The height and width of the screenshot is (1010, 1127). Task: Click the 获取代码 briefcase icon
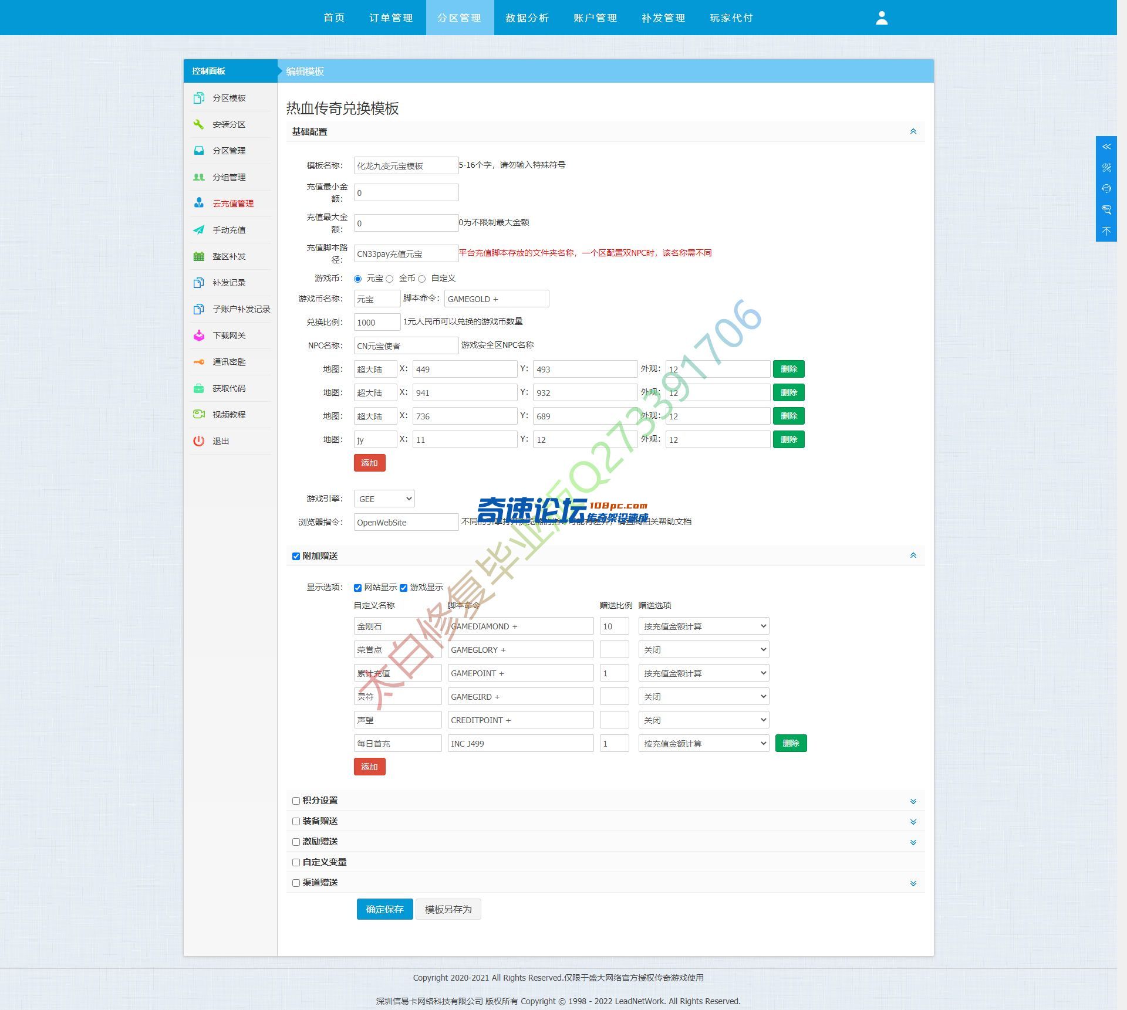tap(199, 388)
